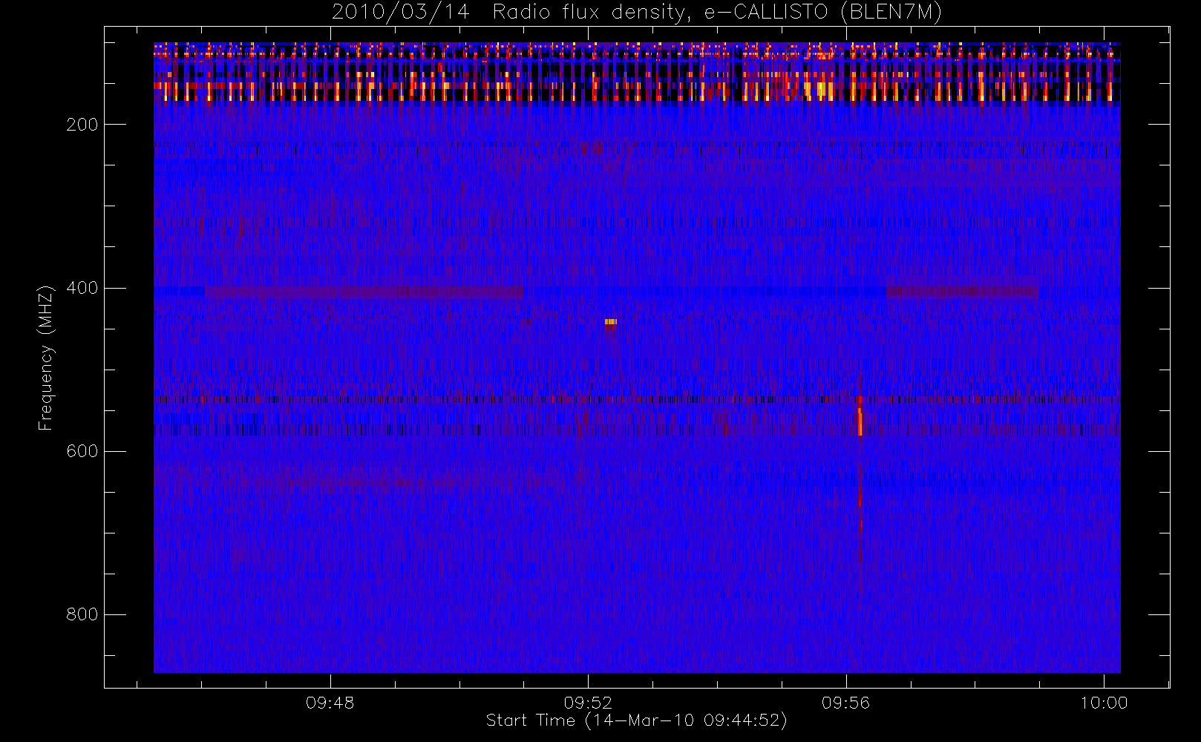Click the plot title '2010/03/14 Radio flux density, e-CALLISTO (BLEN7M)'
The height and width of the screenshot is (742, 1201).
coord(636,13)
